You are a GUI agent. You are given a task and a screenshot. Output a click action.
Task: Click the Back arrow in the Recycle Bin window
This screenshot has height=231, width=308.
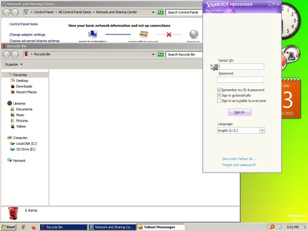[6, 54]
